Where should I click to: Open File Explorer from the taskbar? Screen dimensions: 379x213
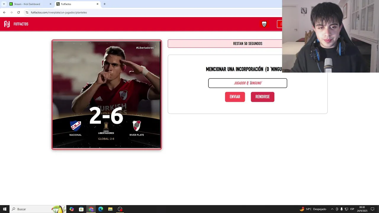tap(110, 209)
